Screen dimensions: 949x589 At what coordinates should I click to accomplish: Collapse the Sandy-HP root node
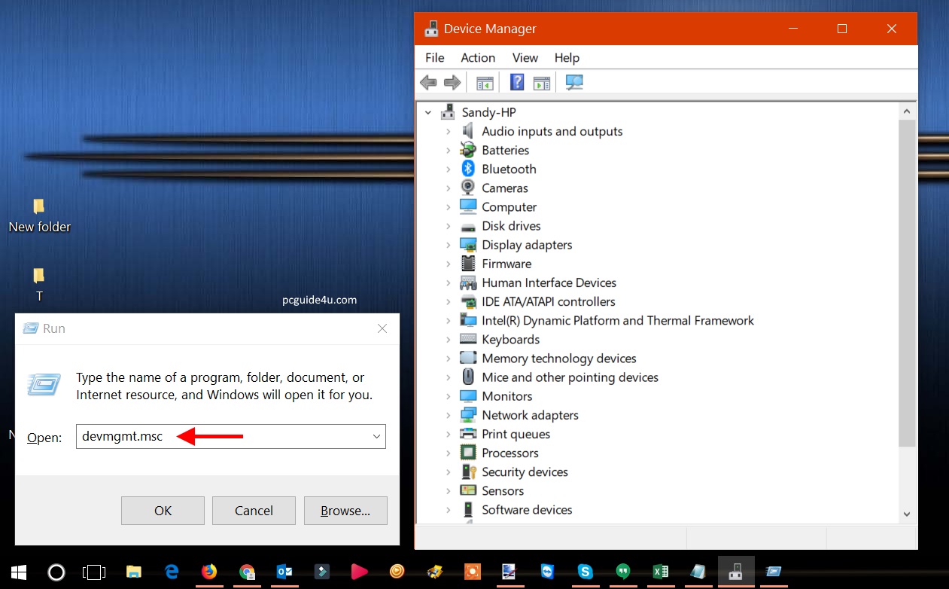[x=428, y=112]
